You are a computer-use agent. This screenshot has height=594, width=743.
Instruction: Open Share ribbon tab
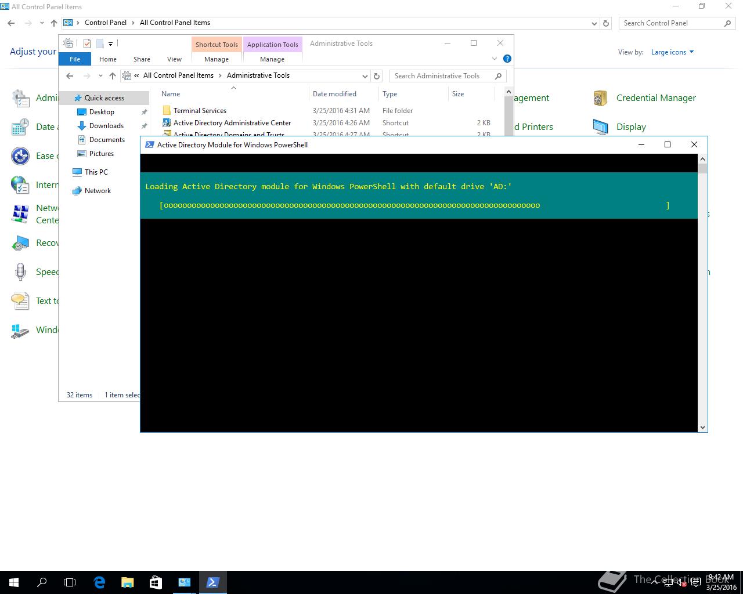click(142, 59)
